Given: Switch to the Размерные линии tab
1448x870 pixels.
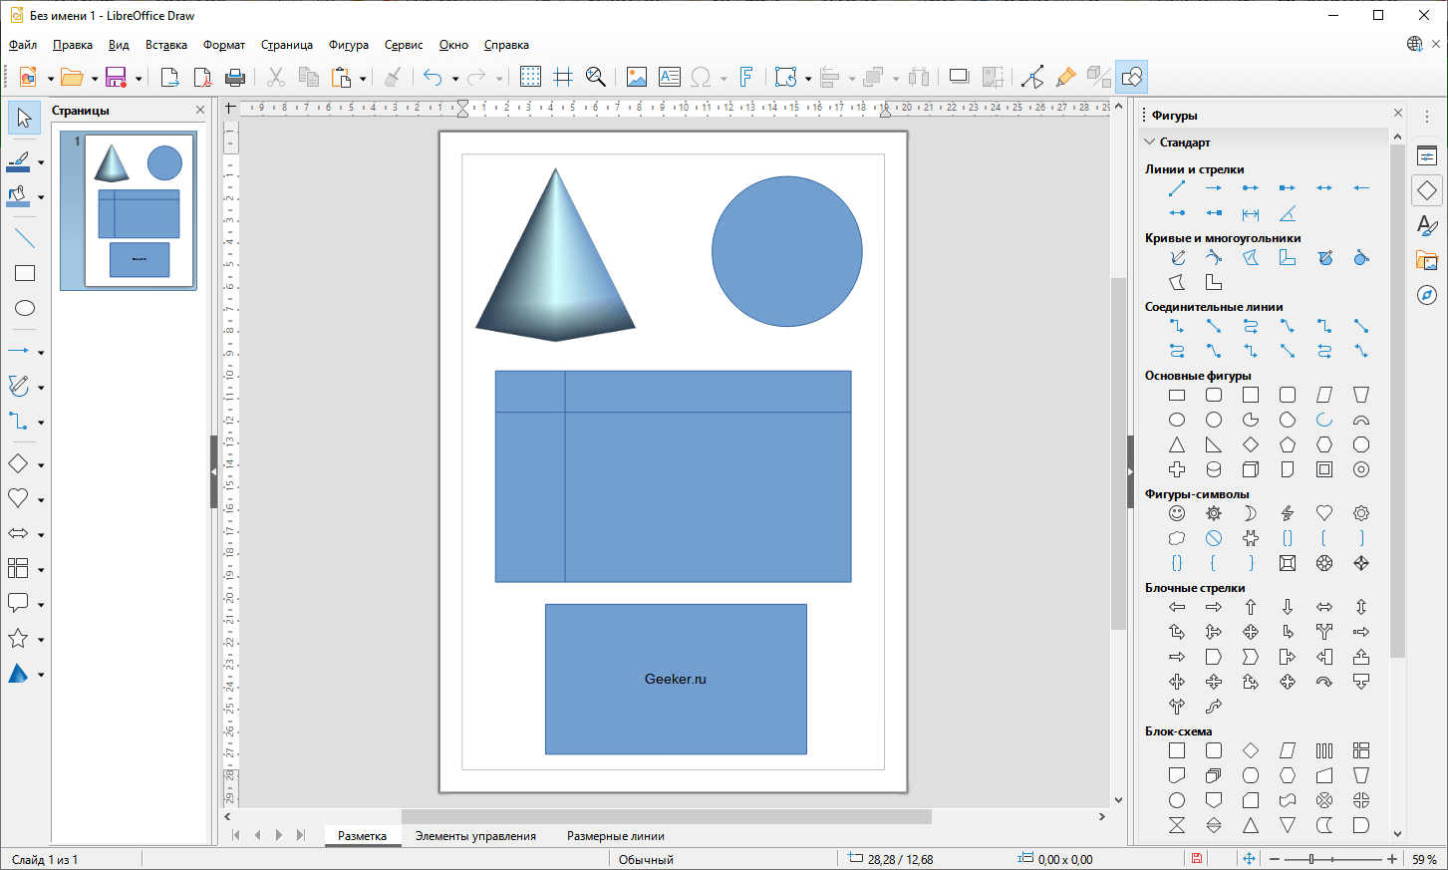Looking at the screenshot, I should pos(615,836).
